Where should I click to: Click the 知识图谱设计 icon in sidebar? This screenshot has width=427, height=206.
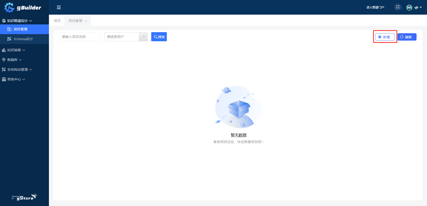pyautogui.click(x=4, y=21)
